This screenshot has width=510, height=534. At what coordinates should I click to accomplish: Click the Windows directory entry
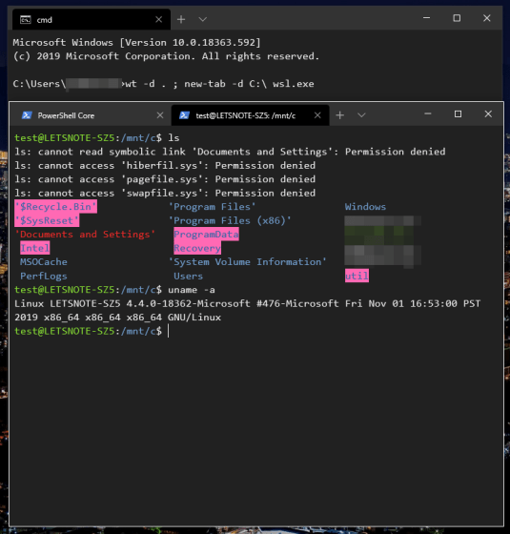click(x=365, y=207)
